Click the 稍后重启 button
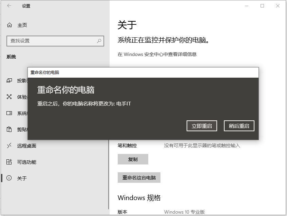This screenshot has width=287, height=216. pos(239,125)
